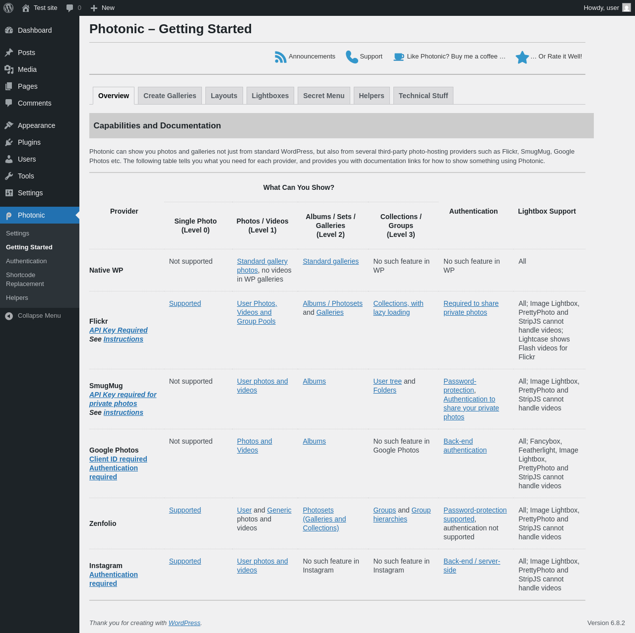Click the Pages icon in sidebar
Viewport: 635px width, 633px height.
9,86
